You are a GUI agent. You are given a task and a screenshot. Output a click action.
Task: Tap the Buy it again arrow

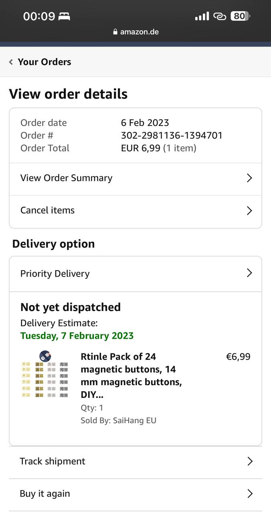click(250, 494)
